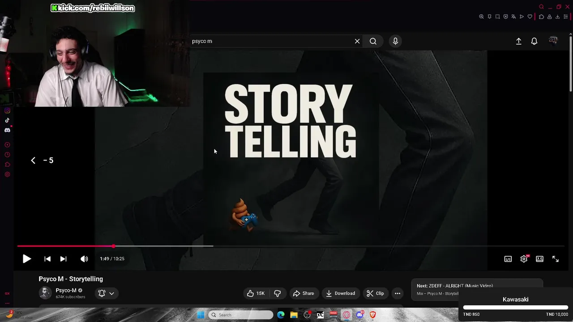Viewport: 573px width, 322px height.
Task: Launch Microsoft Edge from taskbar
Action: 281,315
